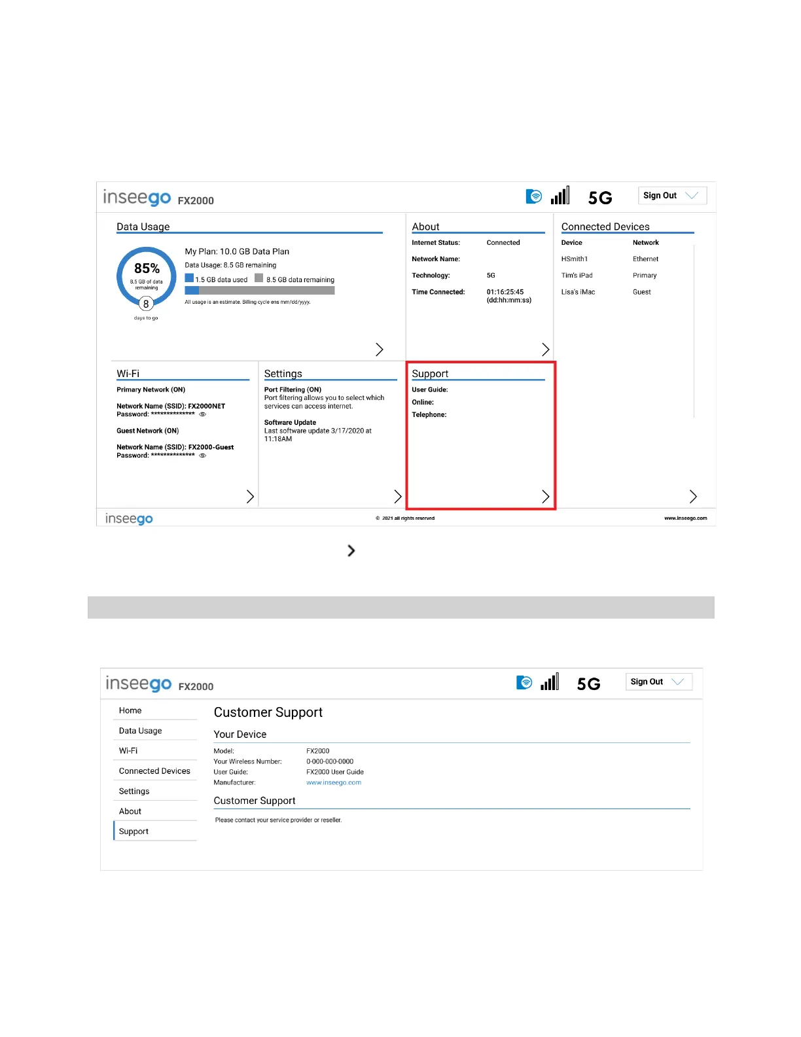Open the About panel arrow

545,350
